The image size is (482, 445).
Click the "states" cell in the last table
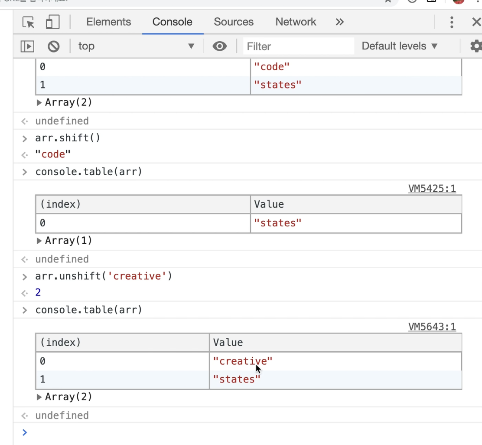(335, 380)
